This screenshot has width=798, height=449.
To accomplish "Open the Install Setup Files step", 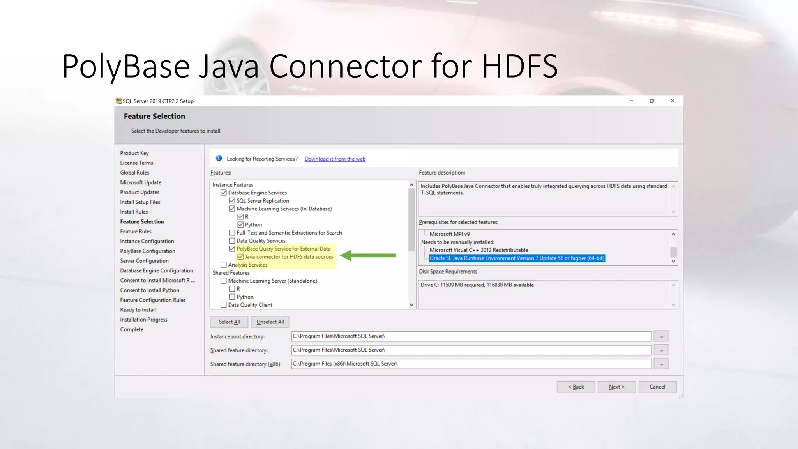I will [x=140, y=202].
